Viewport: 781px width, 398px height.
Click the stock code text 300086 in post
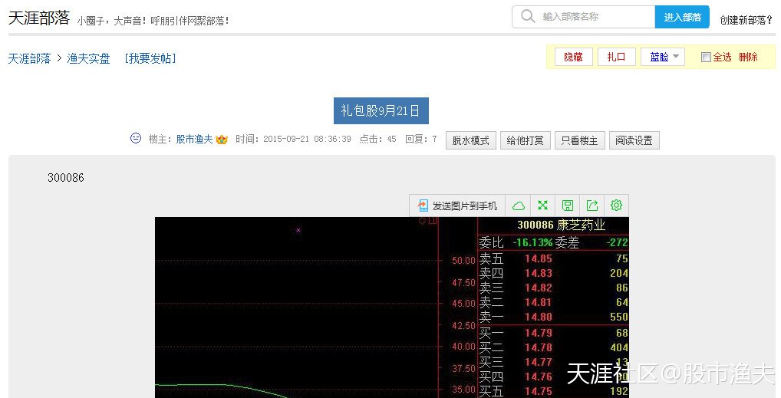66,177
